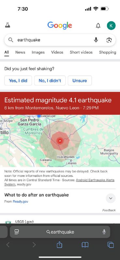The height and width of the screenshot is (260, 120).
Task: Tap the Safari share icon
Action: [59, 245]
